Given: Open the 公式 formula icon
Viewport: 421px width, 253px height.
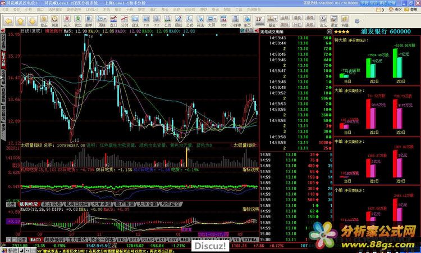Looking at the screenshot, I should (x=190, y=21).
